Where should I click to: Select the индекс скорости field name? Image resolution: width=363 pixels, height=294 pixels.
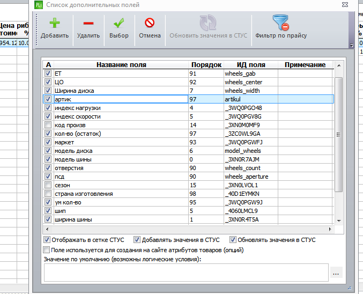point(78,116)
